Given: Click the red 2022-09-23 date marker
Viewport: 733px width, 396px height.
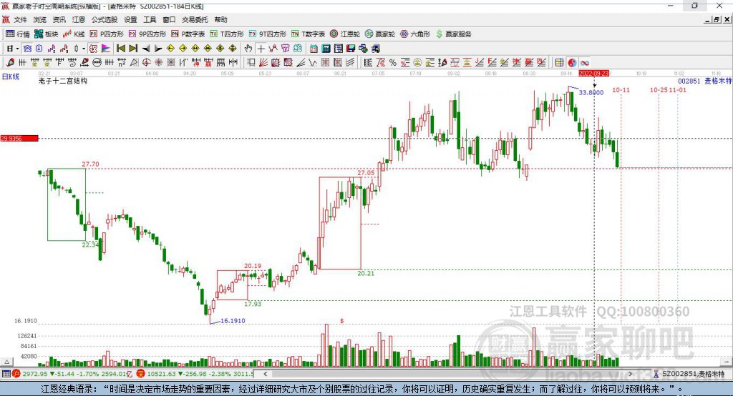Looking at the screenshot, I should [x=593, y=74].
